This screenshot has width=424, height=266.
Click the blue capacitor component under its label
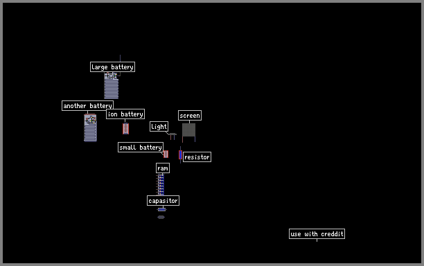click(x=161, y=209)
